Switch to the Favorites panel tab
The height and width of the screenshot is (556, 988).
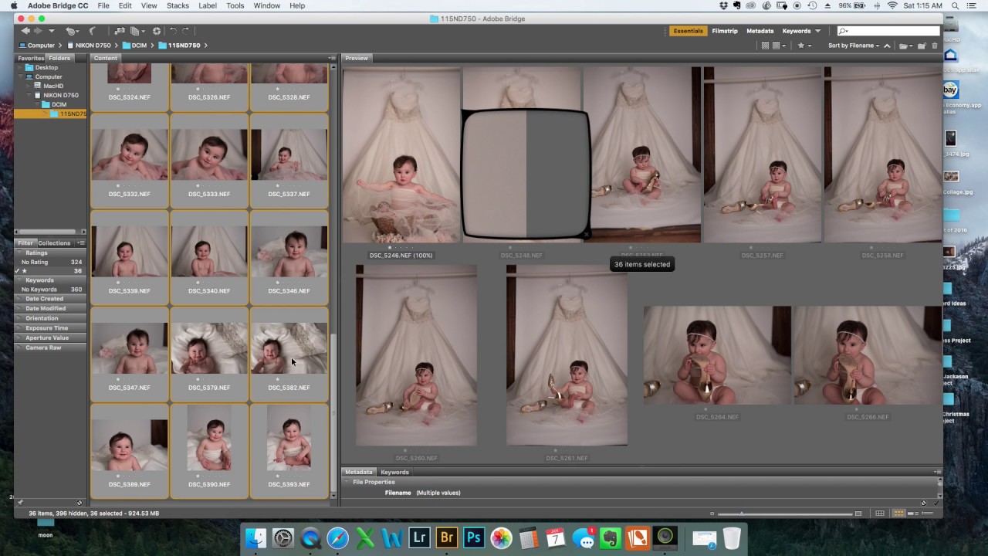pyautogui.click(x=31, y=58)
